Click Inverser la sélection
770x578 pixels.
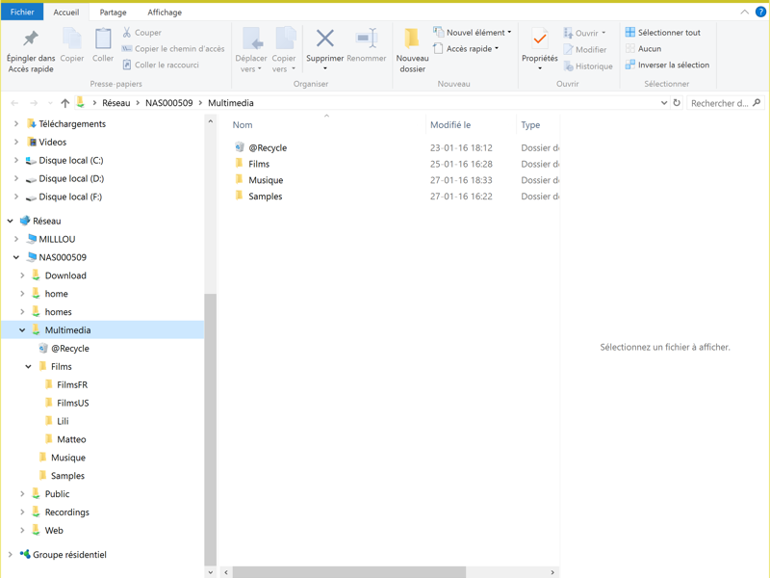tap(673, 66)
